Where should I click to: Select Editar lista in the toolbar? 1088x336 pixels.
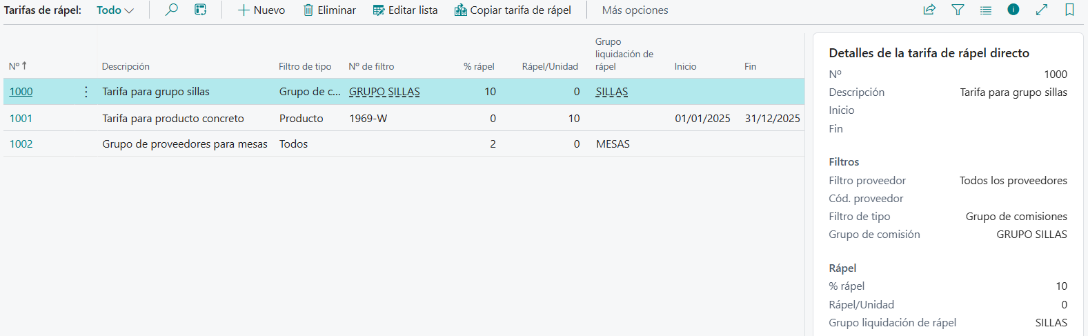coord(405,10)
